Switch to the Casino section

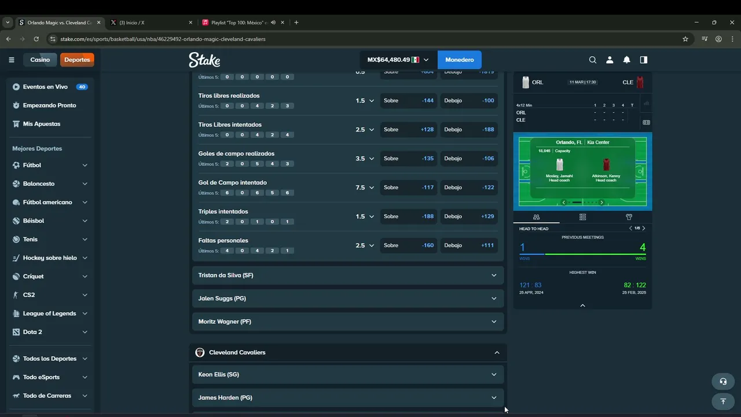(40, 60)
